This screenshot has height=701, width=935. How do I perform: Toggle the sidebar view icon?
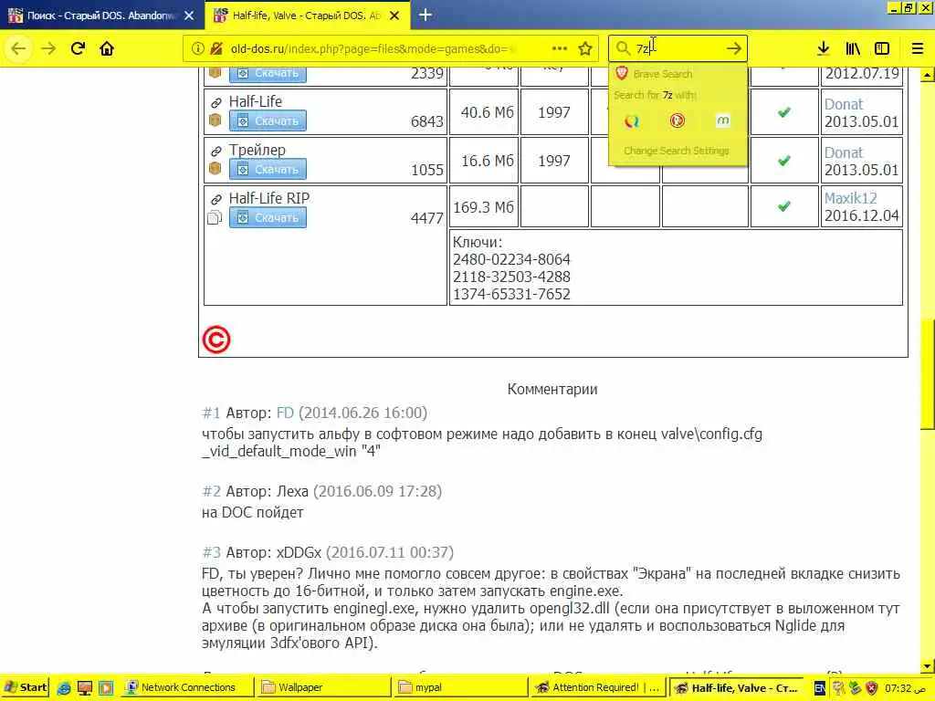coord(882,48)
